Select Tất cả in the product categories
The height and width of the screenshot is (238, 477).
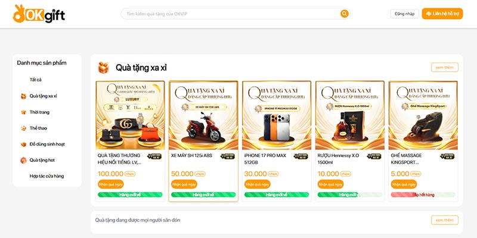pyautogui.click(x=35, y=80)
